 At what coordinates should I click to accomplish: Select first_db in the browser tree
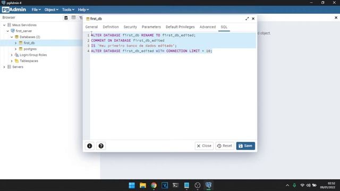[29, 43]
